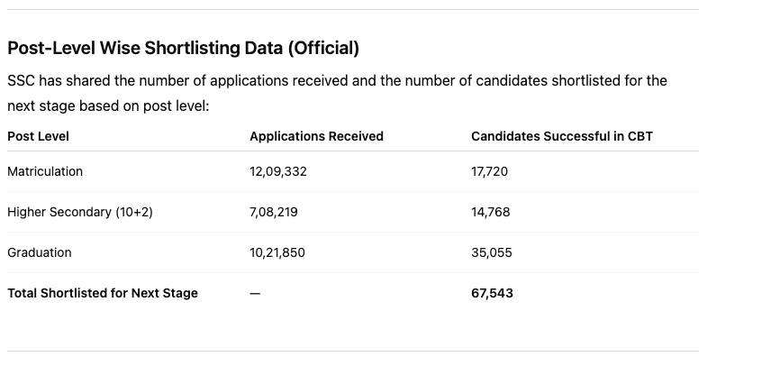The image size is (771, 366).
Task: Select the 'Candidates Successful in CBT' header
Action: point(561,136)
